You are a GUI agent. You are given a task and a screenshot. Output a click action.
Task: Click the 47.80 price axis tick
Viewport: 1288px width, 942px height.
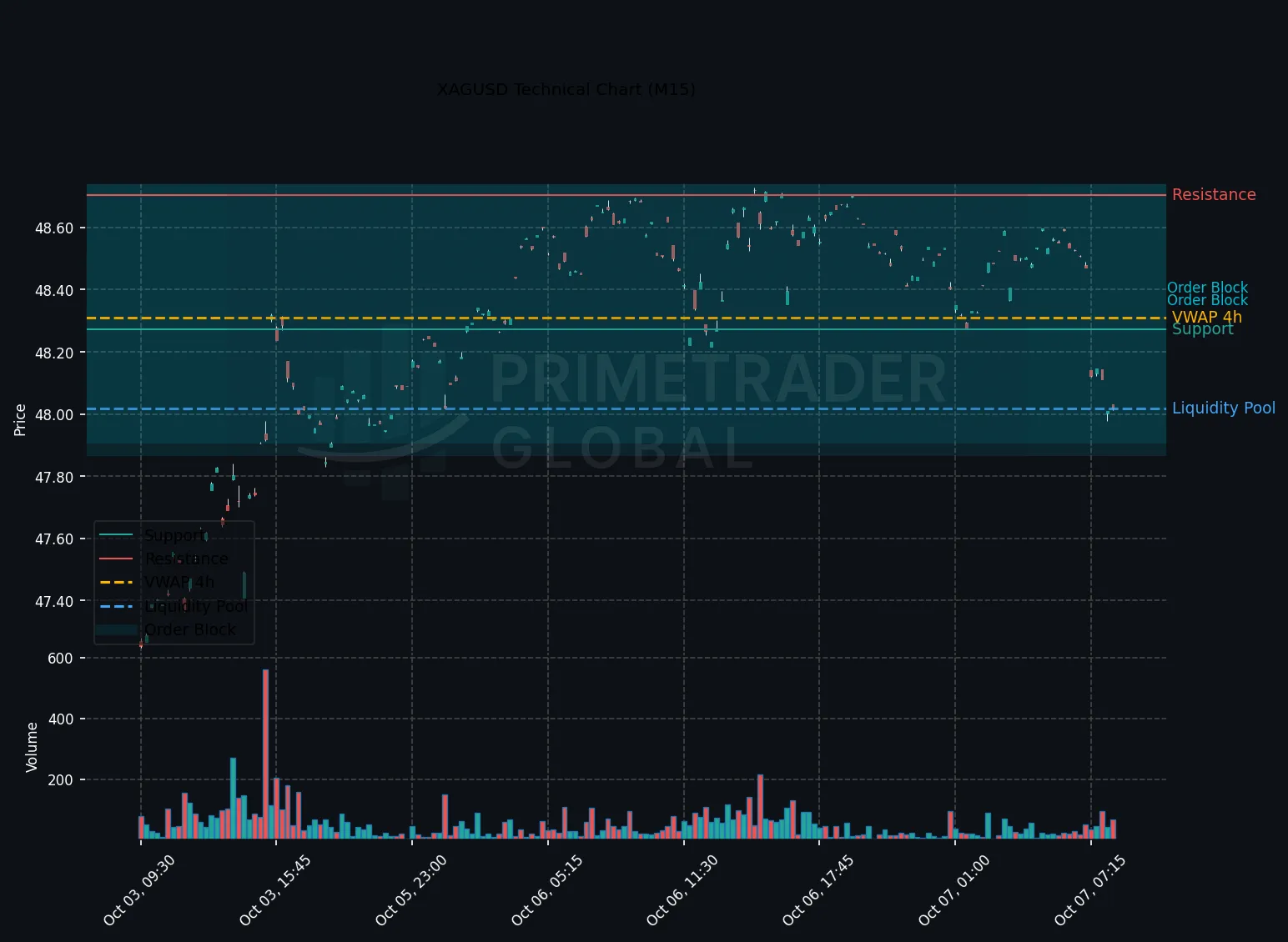54,477
